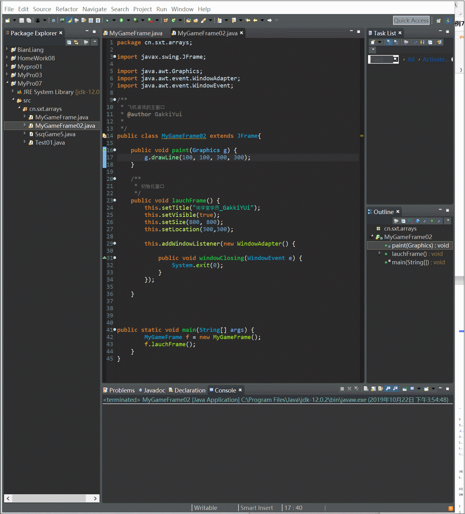Toggle Show Console on standard output change
The height and width of the screenshot is (514, 465).
click(388, 389)
